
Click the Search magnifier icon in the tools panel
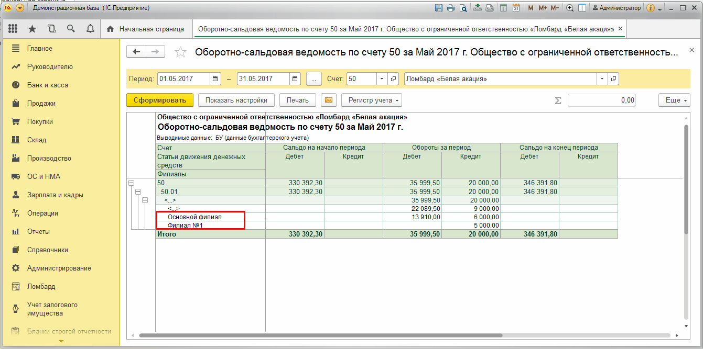coord(71,29)
